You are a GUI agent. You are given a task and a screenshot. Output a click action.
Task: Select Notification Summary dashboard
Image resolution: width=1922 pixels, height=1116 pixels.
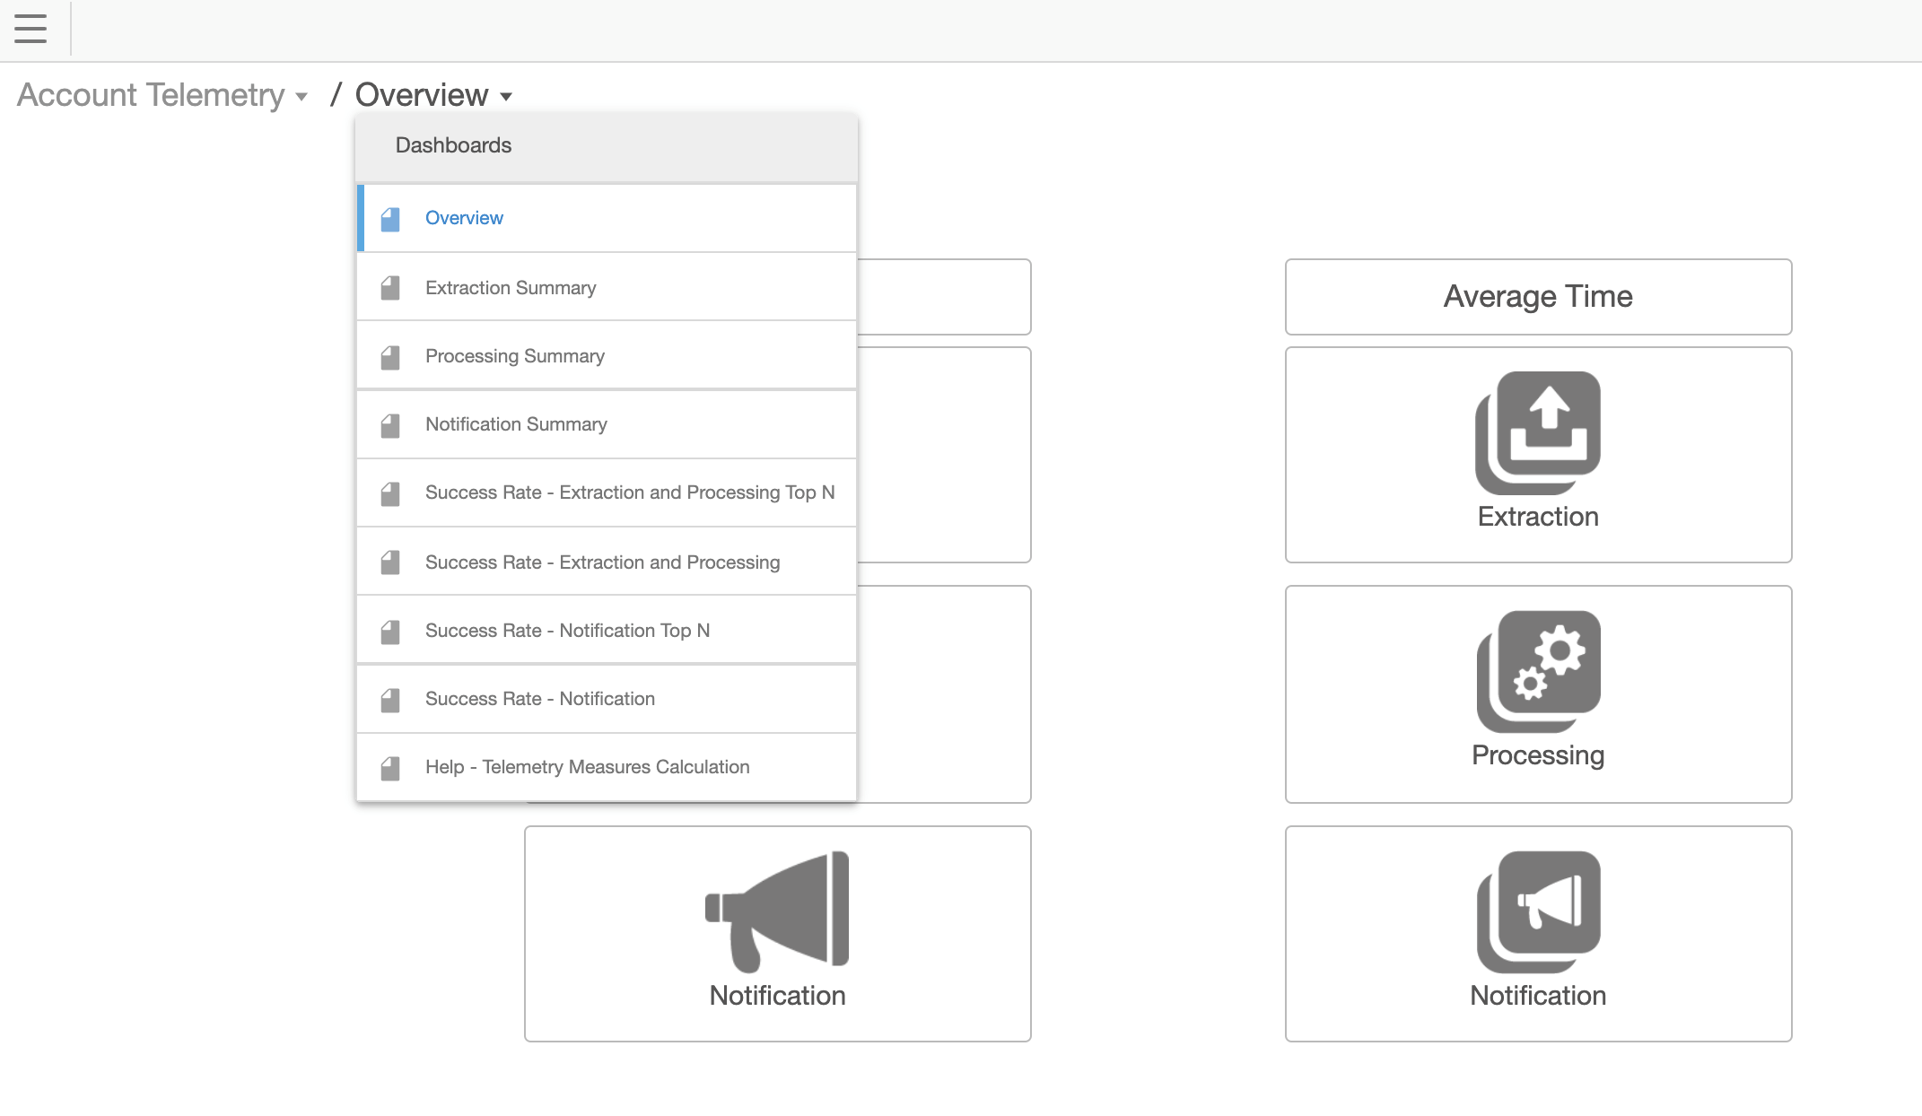point(516,424)
